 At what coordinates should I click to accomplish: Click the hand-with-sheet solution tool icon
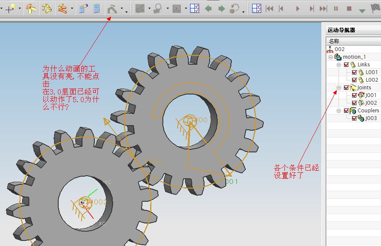pyautogui.click(x=83, y=9)
